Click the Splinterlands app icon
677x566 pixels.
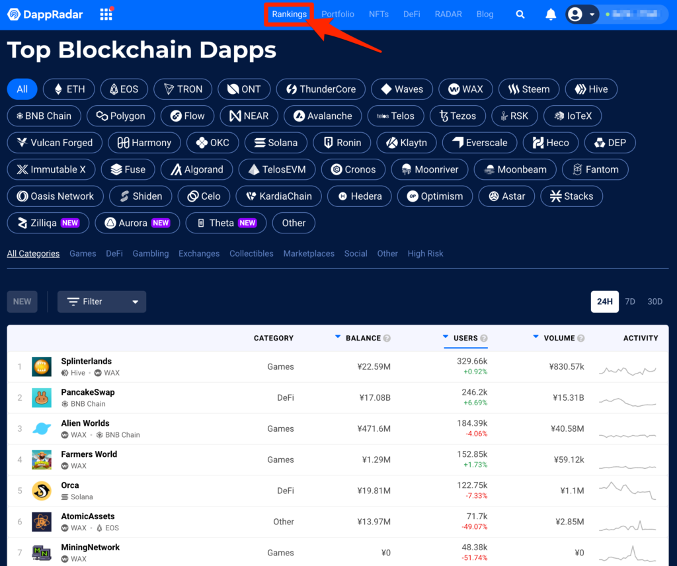42,366
